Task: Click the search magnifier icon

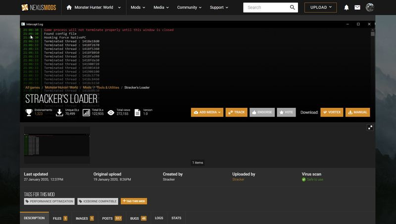Action: tap(292, 7)
